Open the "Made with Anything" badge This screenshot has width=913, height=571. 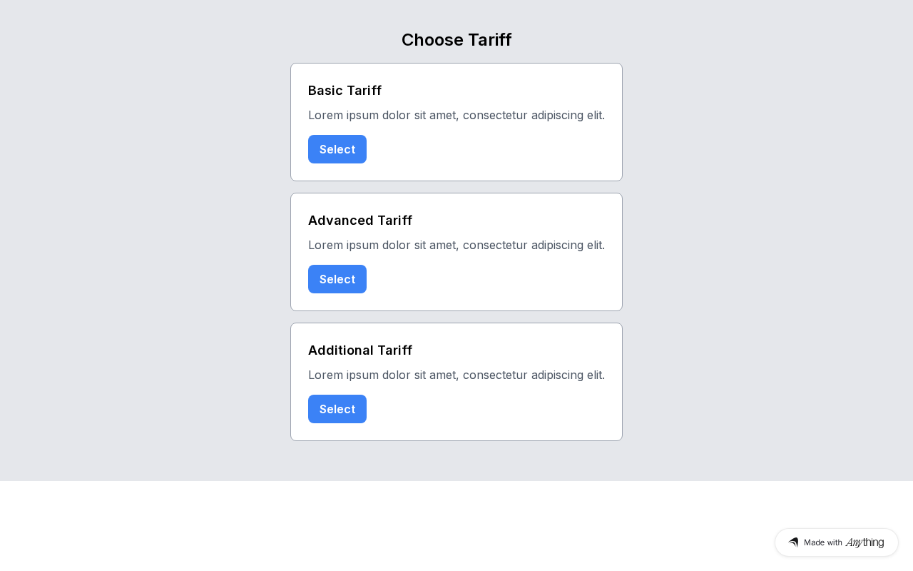coord(836,542)
